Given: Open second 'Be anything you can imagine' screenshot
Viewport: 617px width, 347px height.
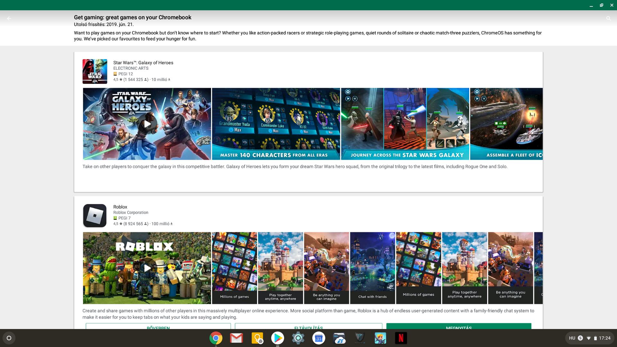Looking at the screenshot, I should coord(510,268).
